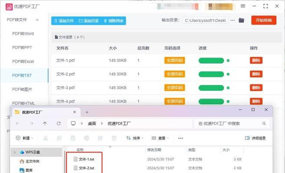Open the 新建 dropdown in Explorer

point(24,138)
